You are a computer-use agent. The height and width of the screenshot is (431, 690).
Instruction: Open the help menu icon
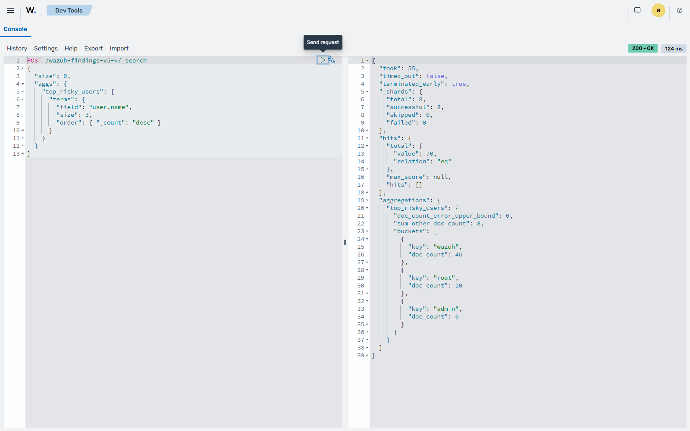click(x=680, y=10)
